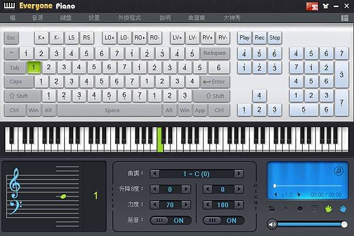Decrease right hand octave value
This screenshot has height=236, width=354.
(208, 190)
